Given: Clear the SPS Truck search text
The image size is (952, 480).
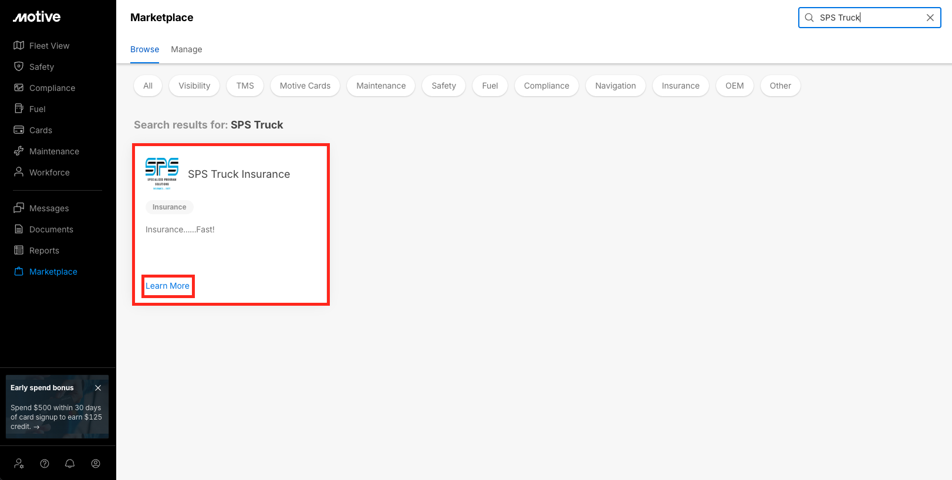Looking at the screenshot, I should (930, 18).
